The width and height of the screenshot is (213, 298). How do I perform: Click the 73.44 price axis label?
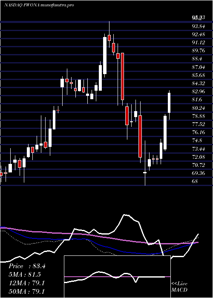(x=199, y=149)
